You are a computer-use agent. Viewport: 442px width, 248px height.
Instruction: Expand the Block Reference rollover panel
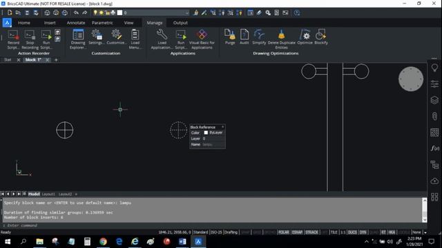point(222,127)
